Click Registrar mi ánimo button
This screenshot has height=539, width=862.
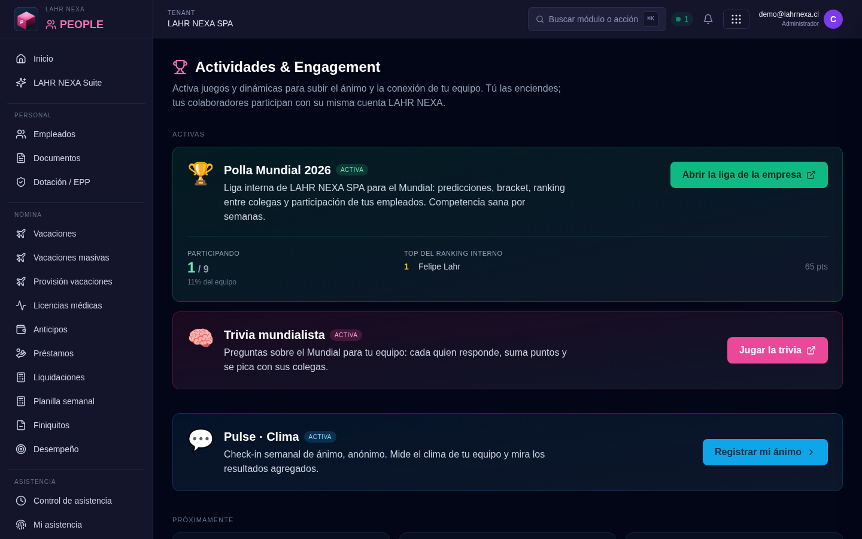point(765,452)
